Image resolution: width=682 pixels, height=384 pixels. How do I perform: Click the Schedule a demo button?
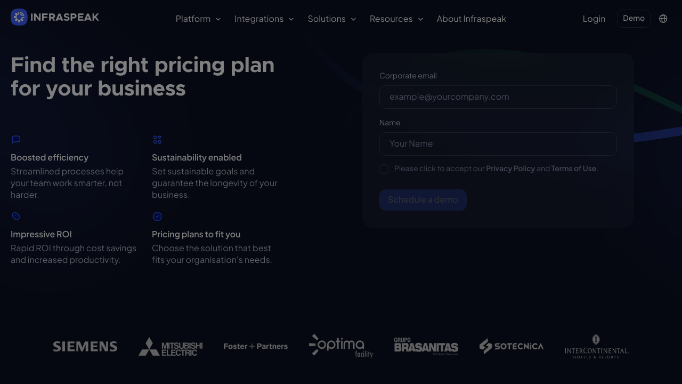[x=423, y=200]
